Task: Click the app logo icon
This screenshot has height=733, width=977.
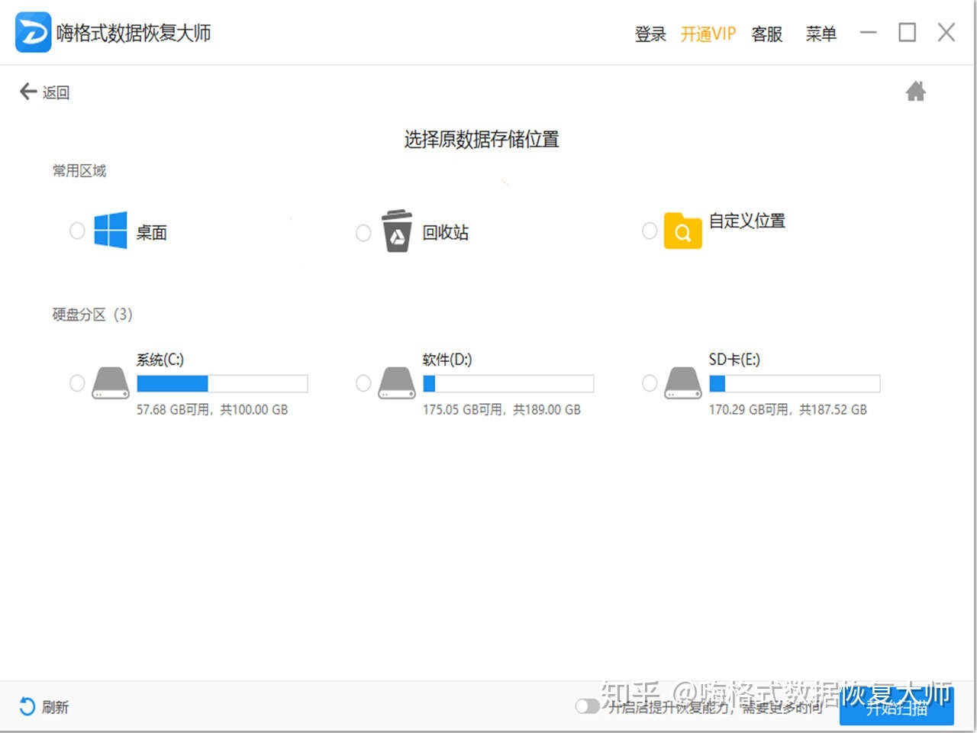Action: point(32,32)
